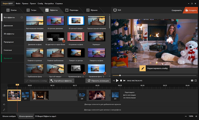This screenshot has height=120, width=199.
Task: Collapse the Все эффекты category arrow
Action: click(x=22, y=17)
